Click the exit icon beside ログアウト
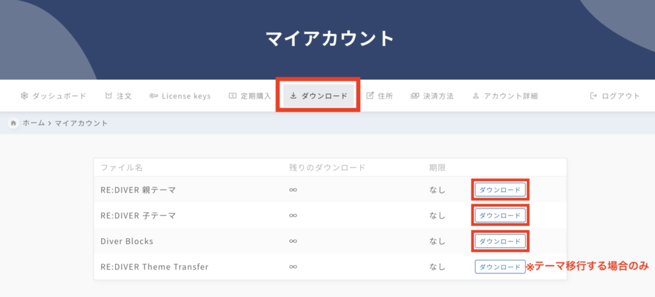This screenshot has height=297, width=655. coord(594,96)
